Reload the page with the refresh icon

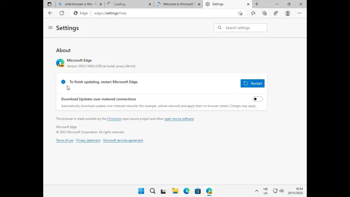tap(62, 13)
